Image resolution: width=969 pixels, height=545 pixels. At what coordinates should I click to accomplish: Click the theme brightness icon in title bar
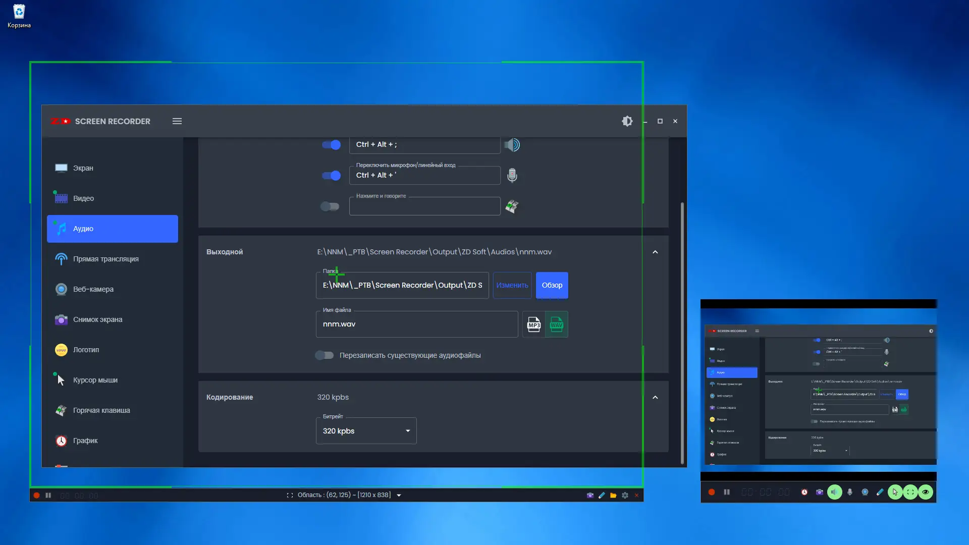click(x=627, y=121)
